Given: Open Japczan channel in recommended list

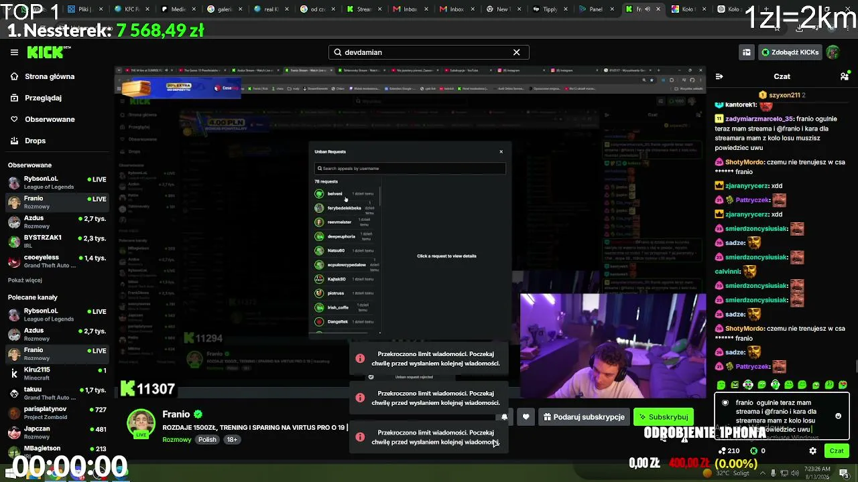Looking at the screenshot, I should (x=56, y=432).
